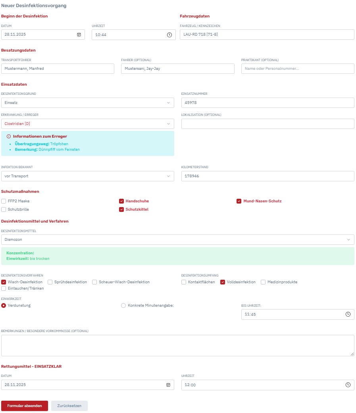The height and width of the screenshot is (413, 356).
Task: Click clock icon in Einsatzklar Uhrzeit field
Action: pos(348,385)
